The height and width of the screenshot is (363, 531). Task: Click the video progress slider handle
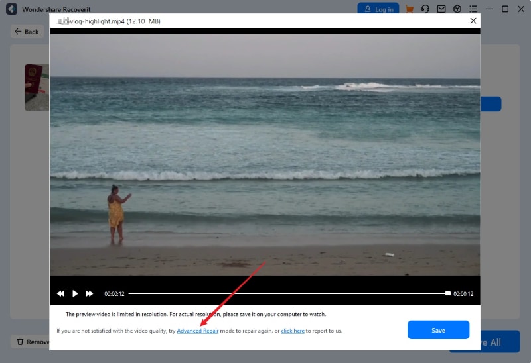pos(447,293)
